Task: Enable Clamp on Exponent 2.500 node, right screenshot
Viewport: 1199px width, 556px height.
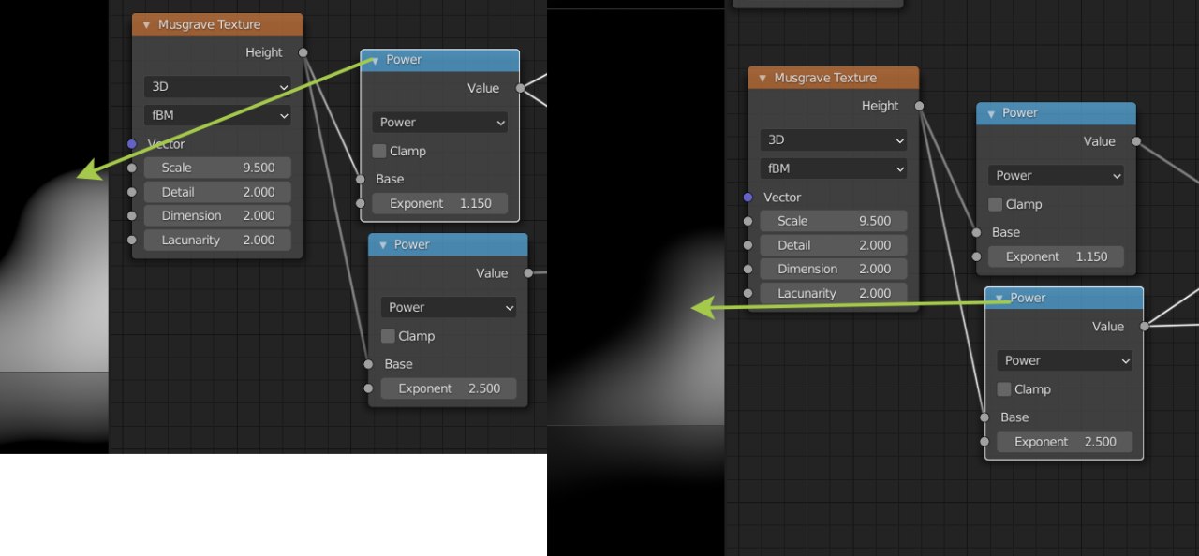Action: coord(1004,389)
